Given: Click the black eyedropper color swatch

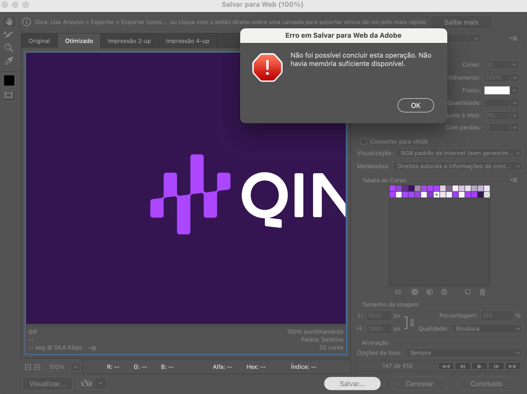Looking at the screenshot, I should [x=9, y=80].
